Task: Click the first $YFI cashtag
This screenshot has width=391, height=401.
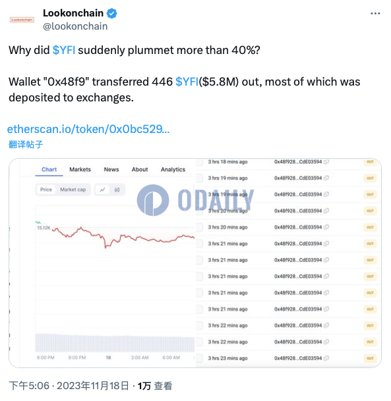Action: point(64,50)
